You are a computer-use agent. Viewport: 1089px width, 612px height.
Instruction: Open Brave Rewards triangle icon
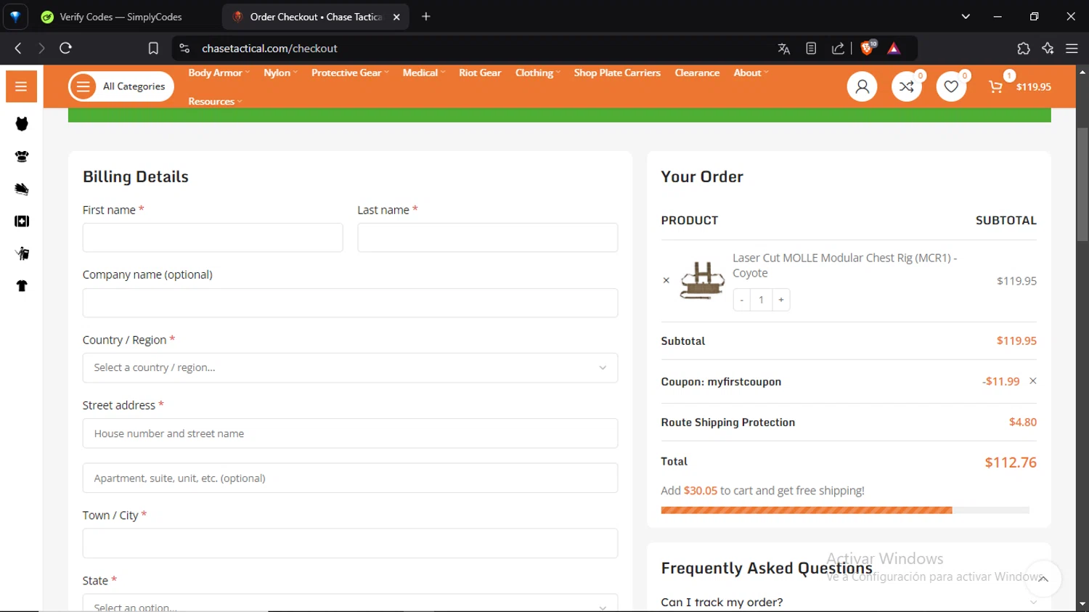(894, 49)
